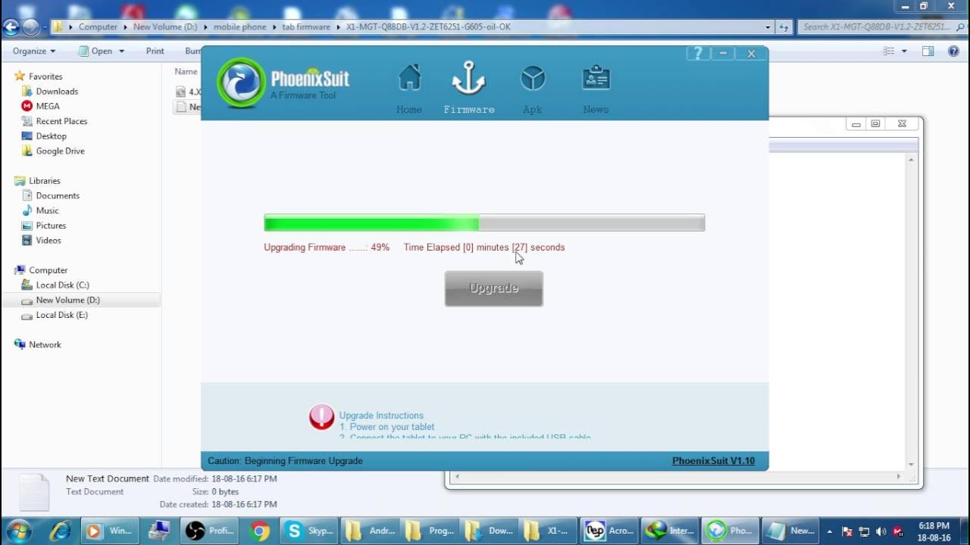The height and width of the screenshot is (545, 970).
Task: Click the address bar refresh button
Action: [x=784, y=26]
